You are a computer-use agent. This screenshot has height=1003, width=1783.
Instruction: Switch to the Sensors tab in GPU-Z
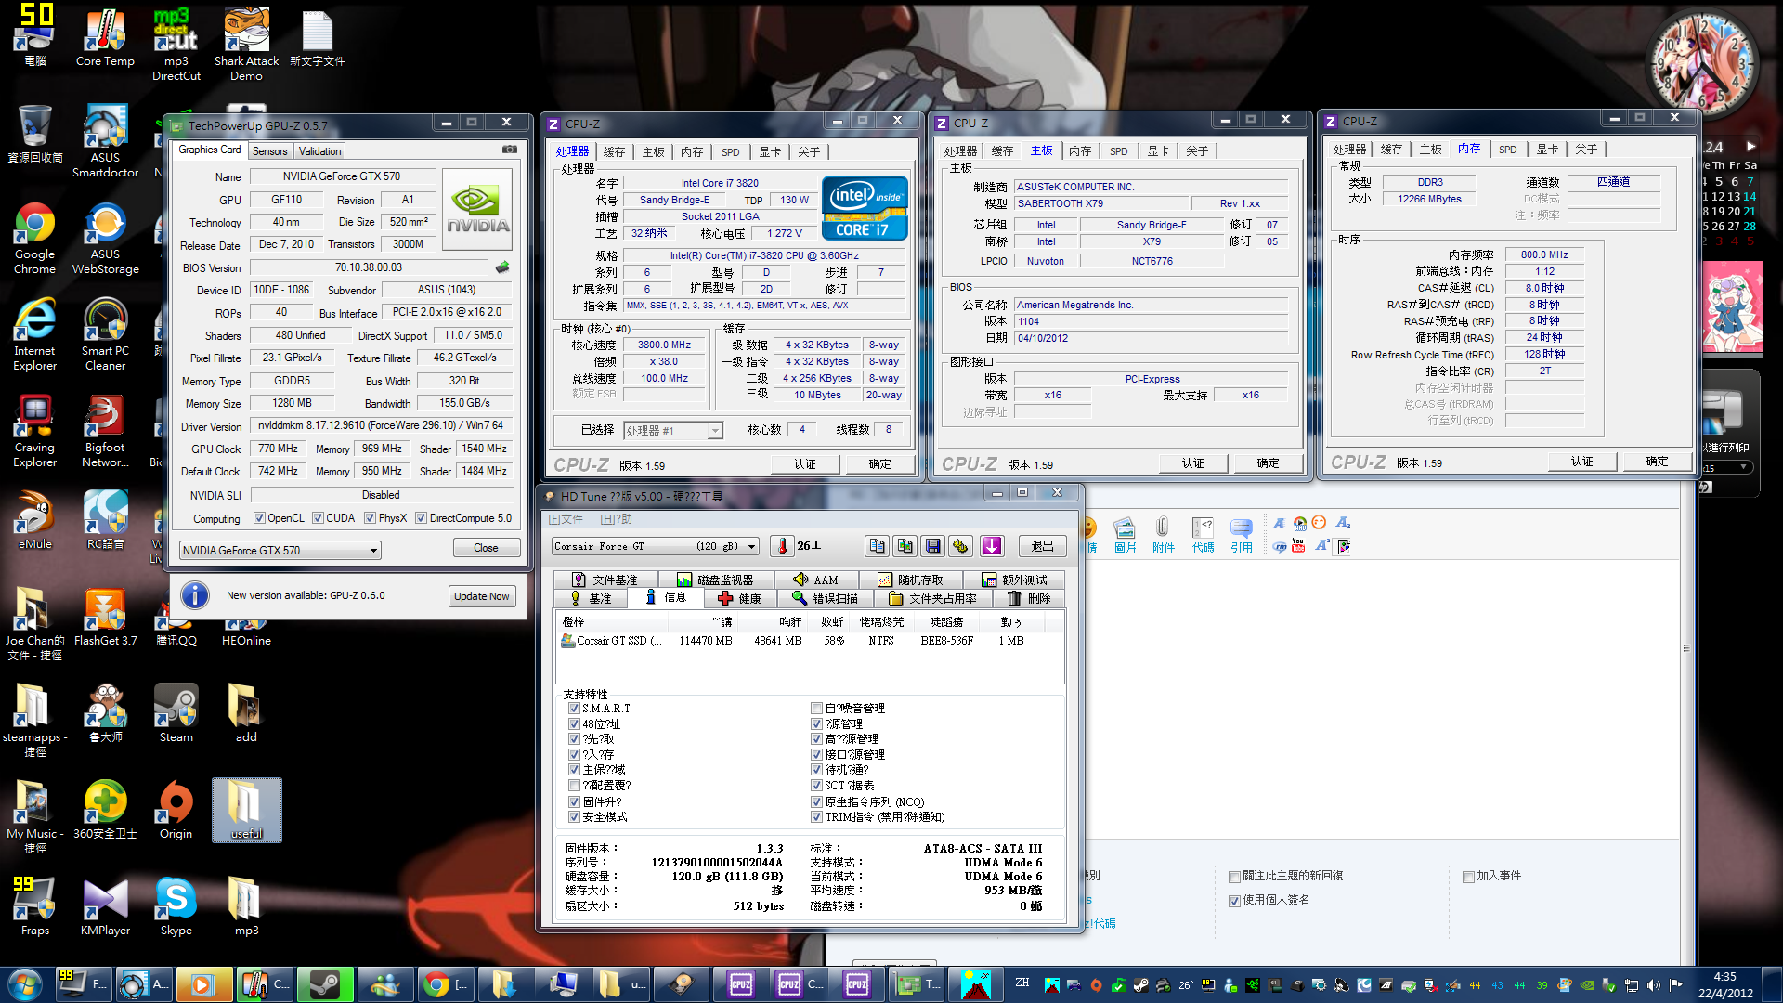(x=270, y=151)
